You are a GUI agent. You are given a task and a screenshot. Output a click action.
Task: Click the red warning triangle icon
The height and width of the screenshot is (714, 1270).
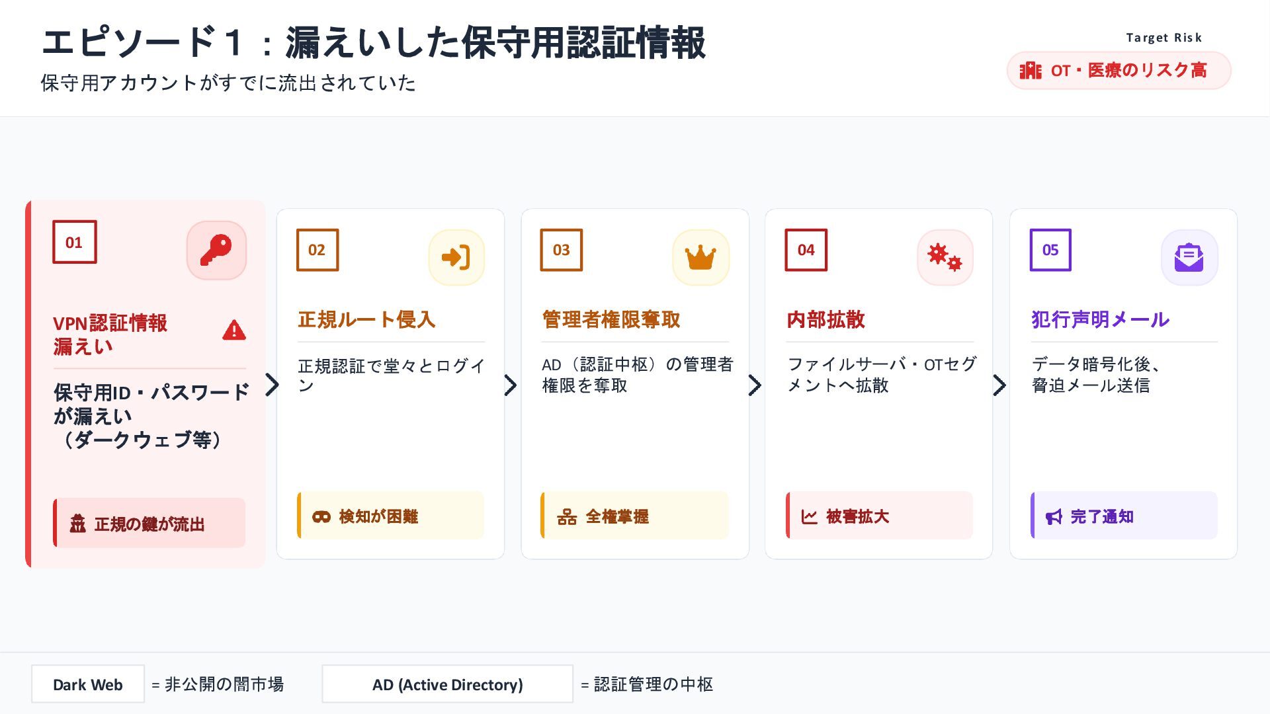234,330
